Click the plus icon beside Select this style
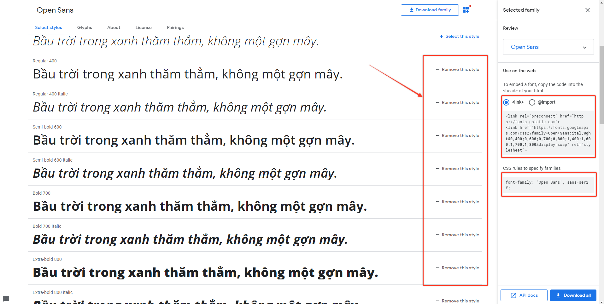This screenshot has width=604, height=304. pyautogui.click(x=442, y=36)
